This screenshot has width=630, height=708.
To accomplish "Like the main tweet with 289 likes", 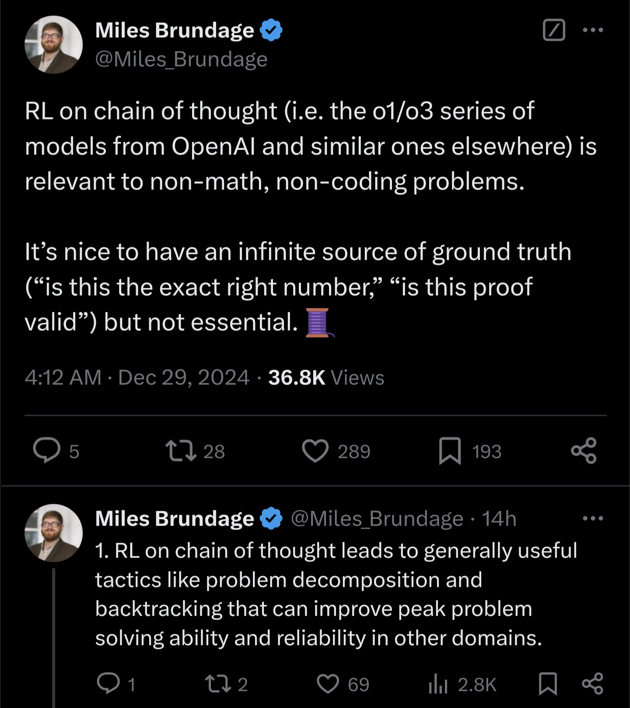I will pyautogui.click(x=315, y=451).
